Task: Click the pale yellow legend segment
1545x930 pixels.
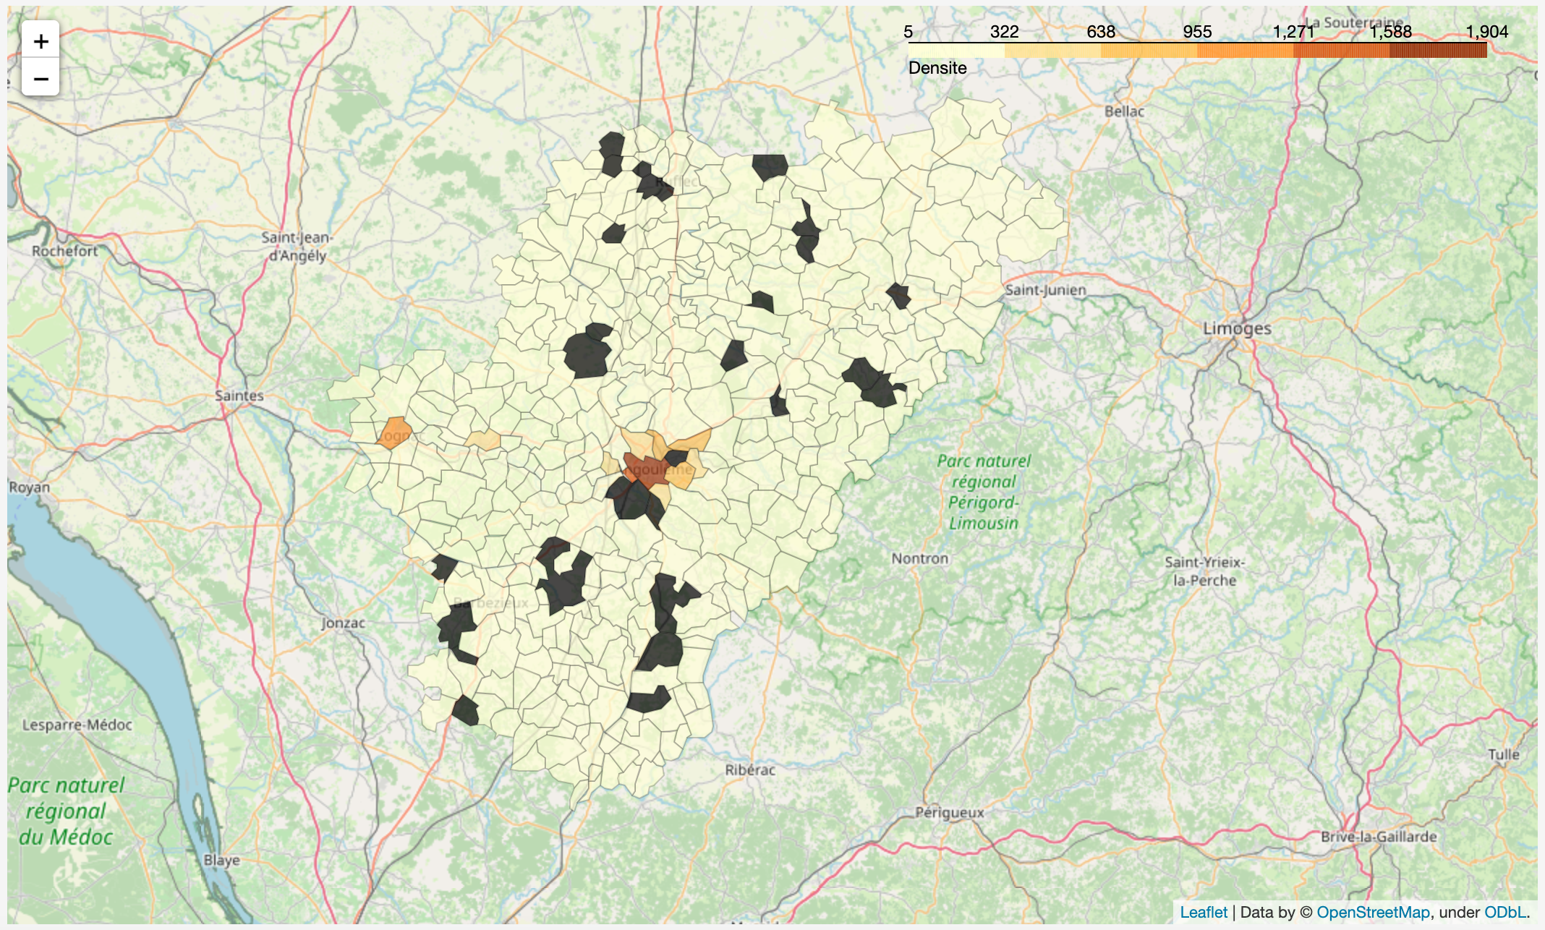Action: (x=956, y=51)
